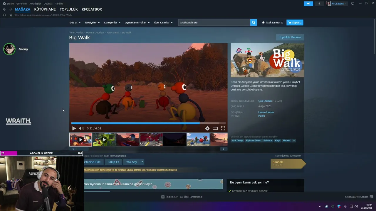This screenshot has height=211, width=376.
Task: Enter fullscreen on the trailer
Action: click(x=223, y=128)
